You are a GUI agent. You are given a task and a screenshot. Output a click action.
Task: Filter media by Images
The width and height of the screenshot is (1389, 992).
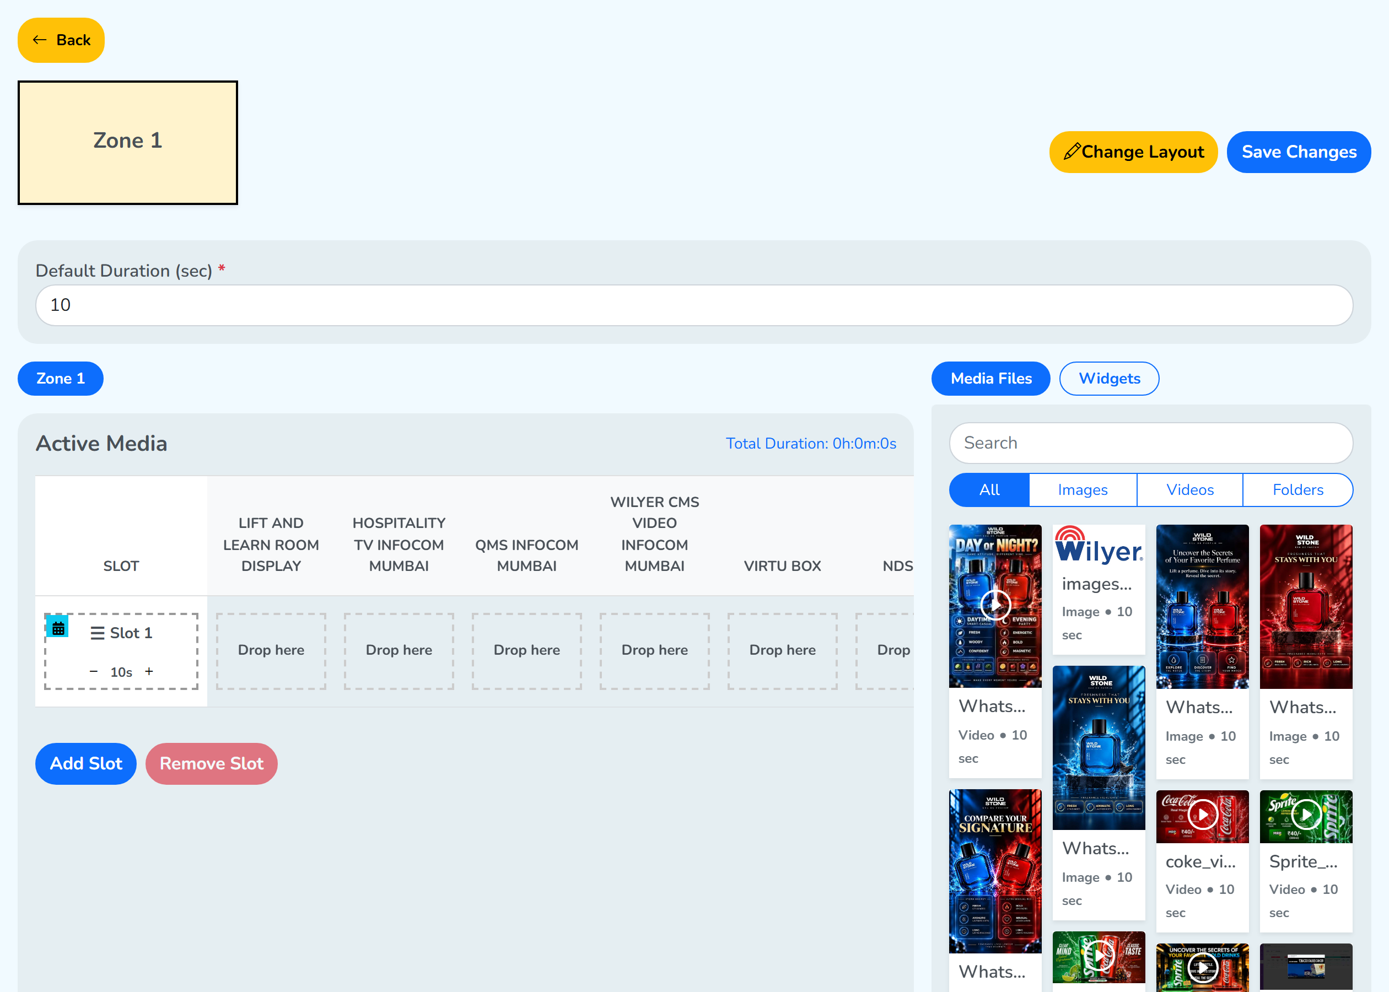(x=1083, y=490)
